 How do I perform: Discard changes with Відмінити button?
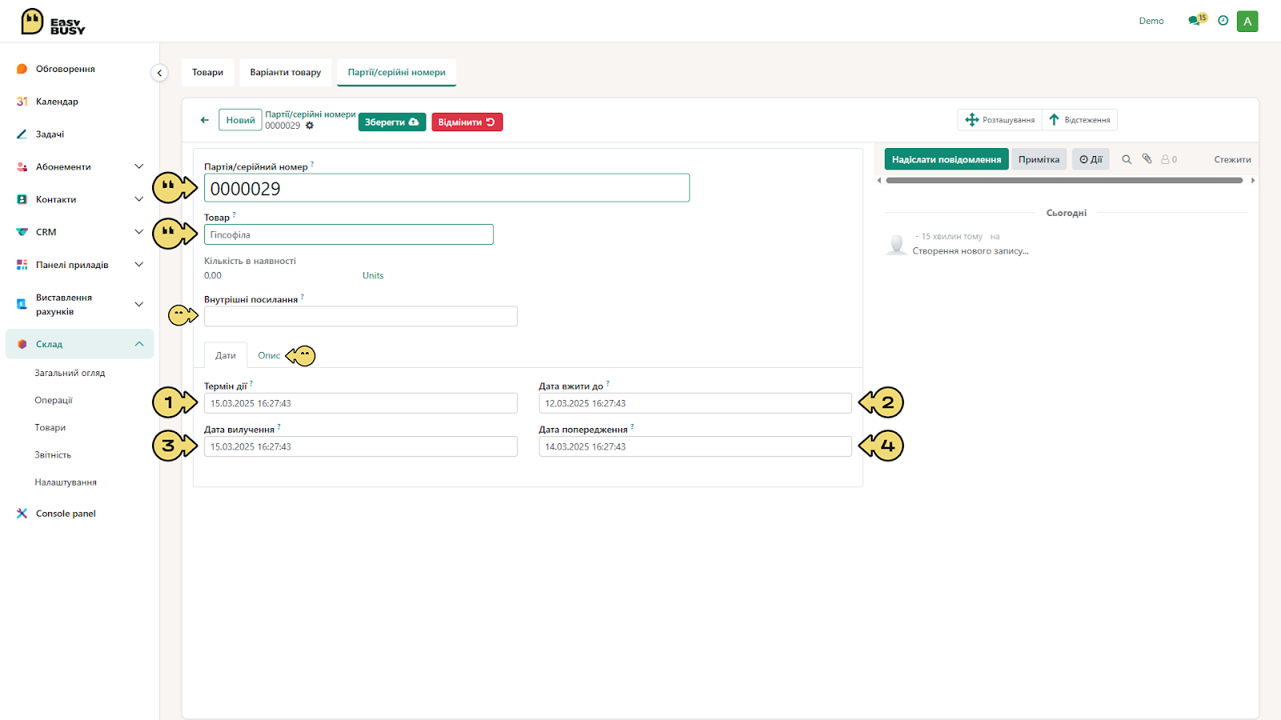pyautogui.click(x=467, y=122)
